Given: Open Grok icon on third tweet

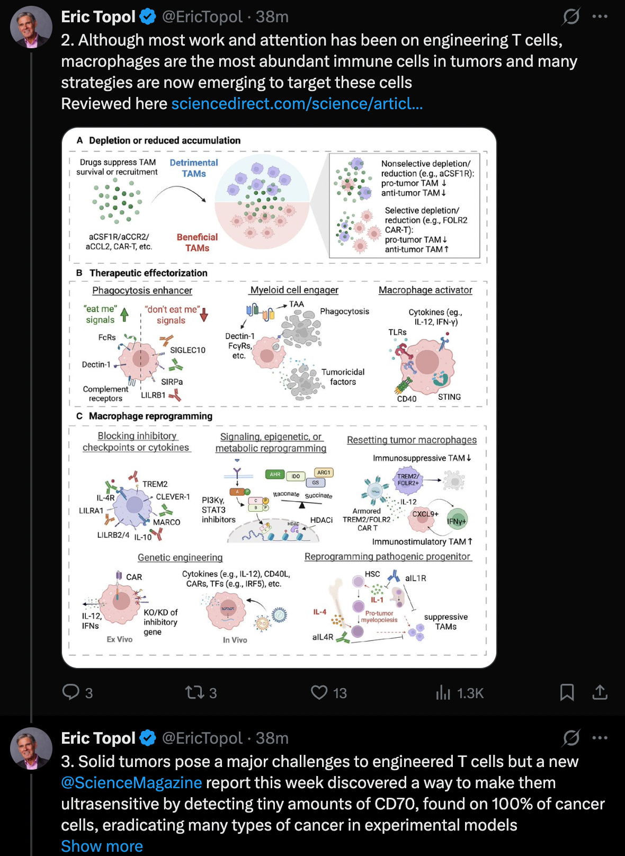Looking at the screenshot, I should pyautogui.click(x=571, y=738).
